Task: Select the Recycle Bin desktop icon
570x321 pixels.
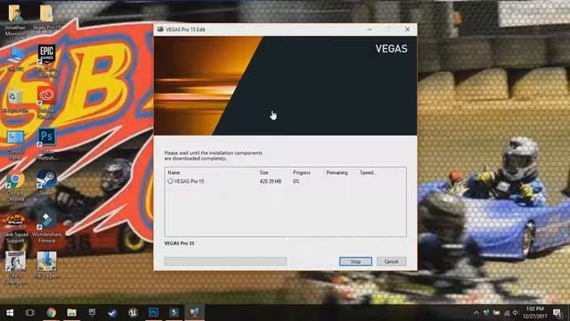Action: coord(14,101)
